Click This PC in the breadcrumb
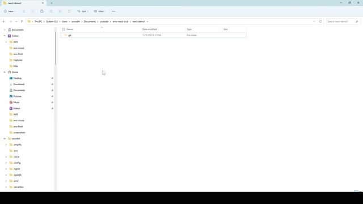 tap(38, 22)
